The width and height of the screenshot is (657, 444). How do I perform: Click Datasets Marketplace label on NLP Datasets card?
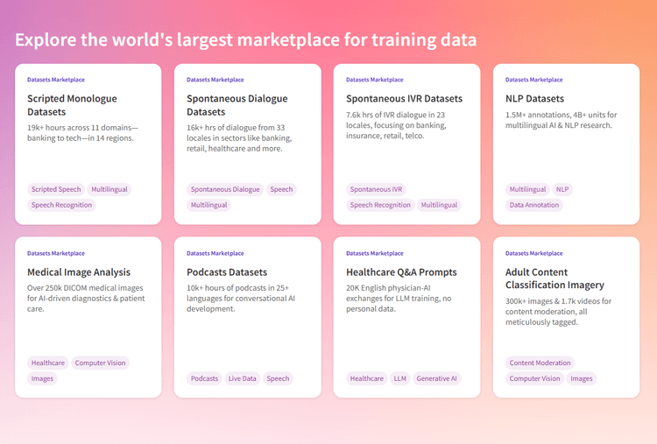(533, 80)
